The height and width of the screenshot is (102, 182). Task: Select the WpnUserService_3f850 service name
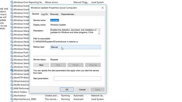pyautogui.click(x=25, y=99)
